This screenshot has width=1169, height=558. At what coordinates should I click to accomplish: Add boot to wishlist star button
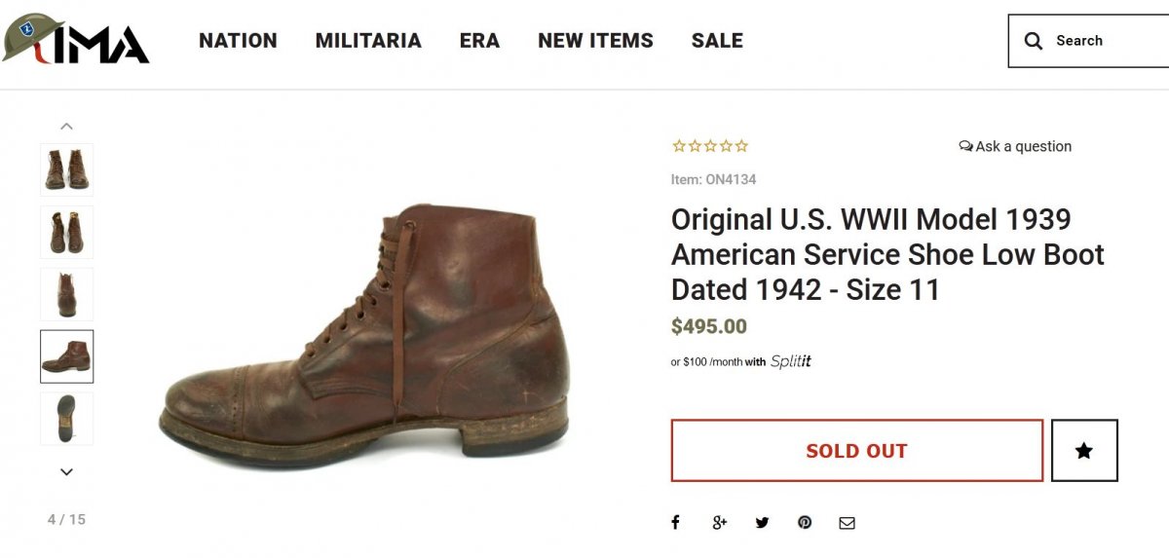click(x=1084, y=450)
